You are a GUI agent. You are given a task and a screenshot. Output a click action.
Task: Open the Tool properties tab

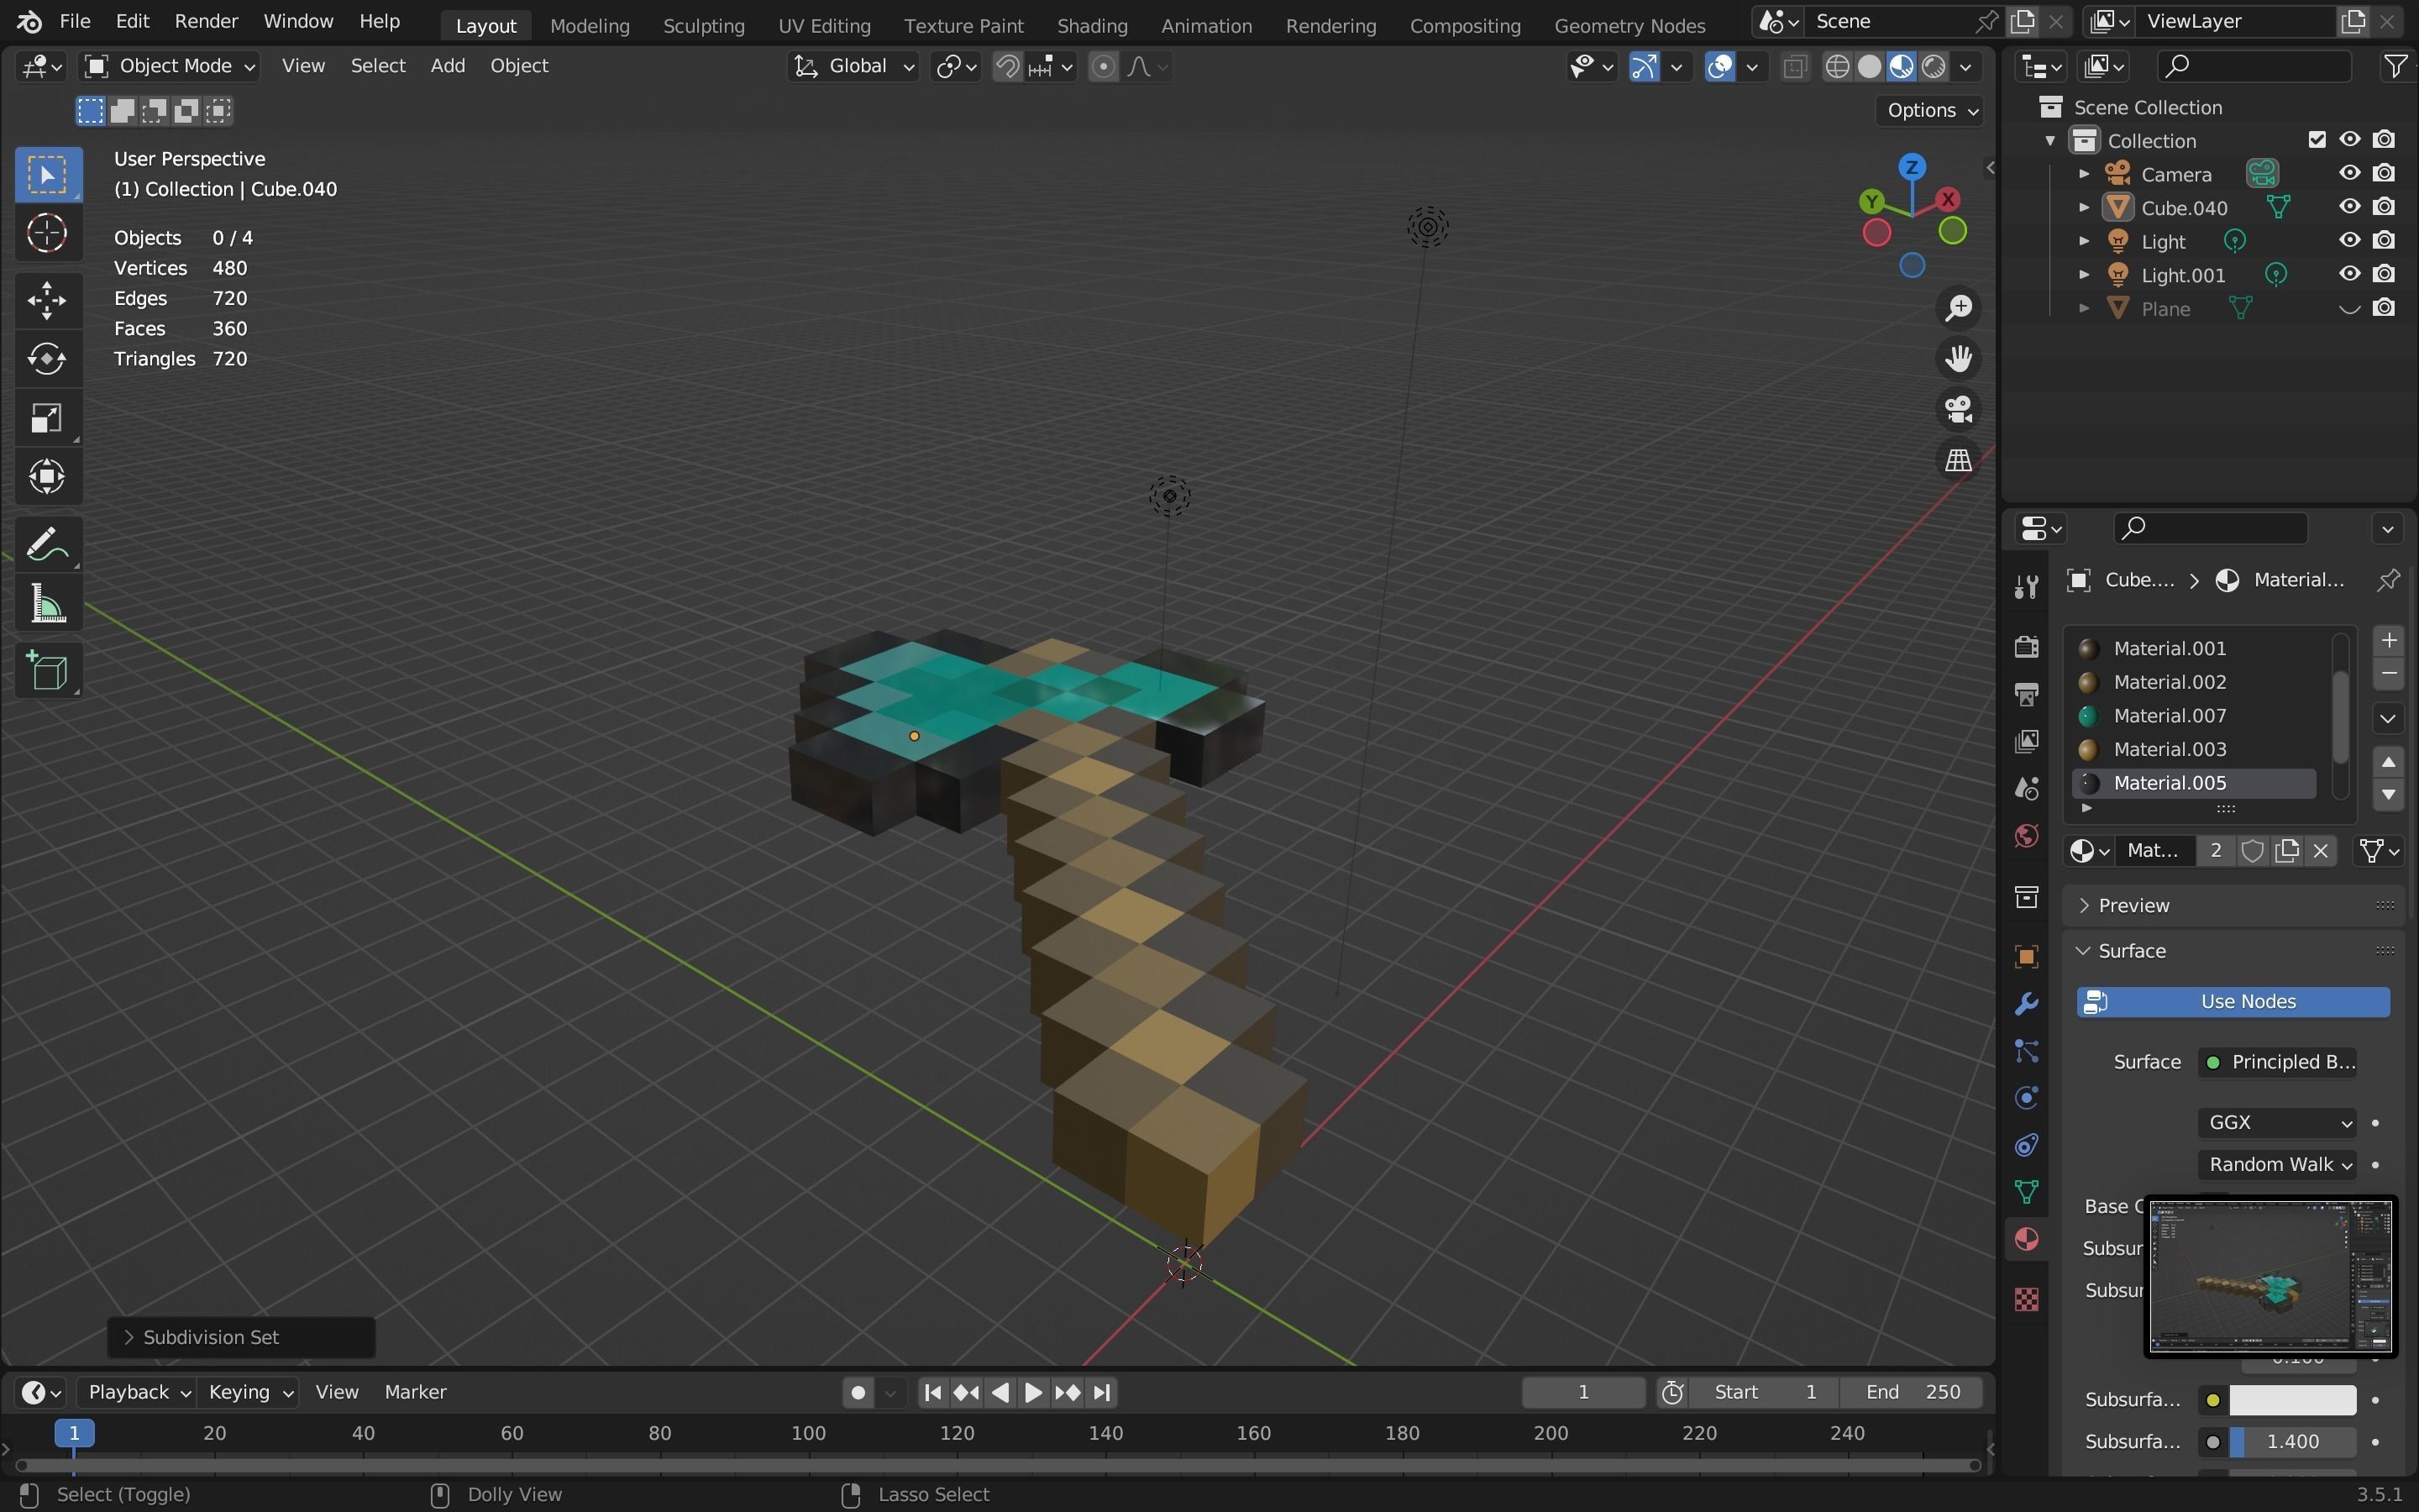2026,586
